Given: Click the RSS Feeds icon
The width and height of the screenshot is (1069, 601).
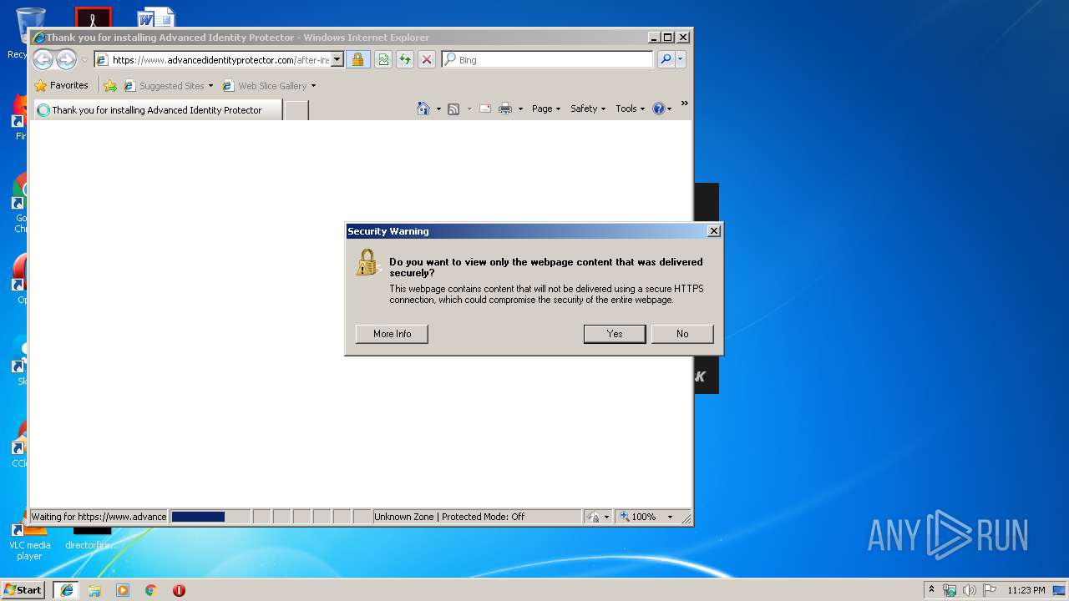Looking at the screenshot, I should click(453, 109).
